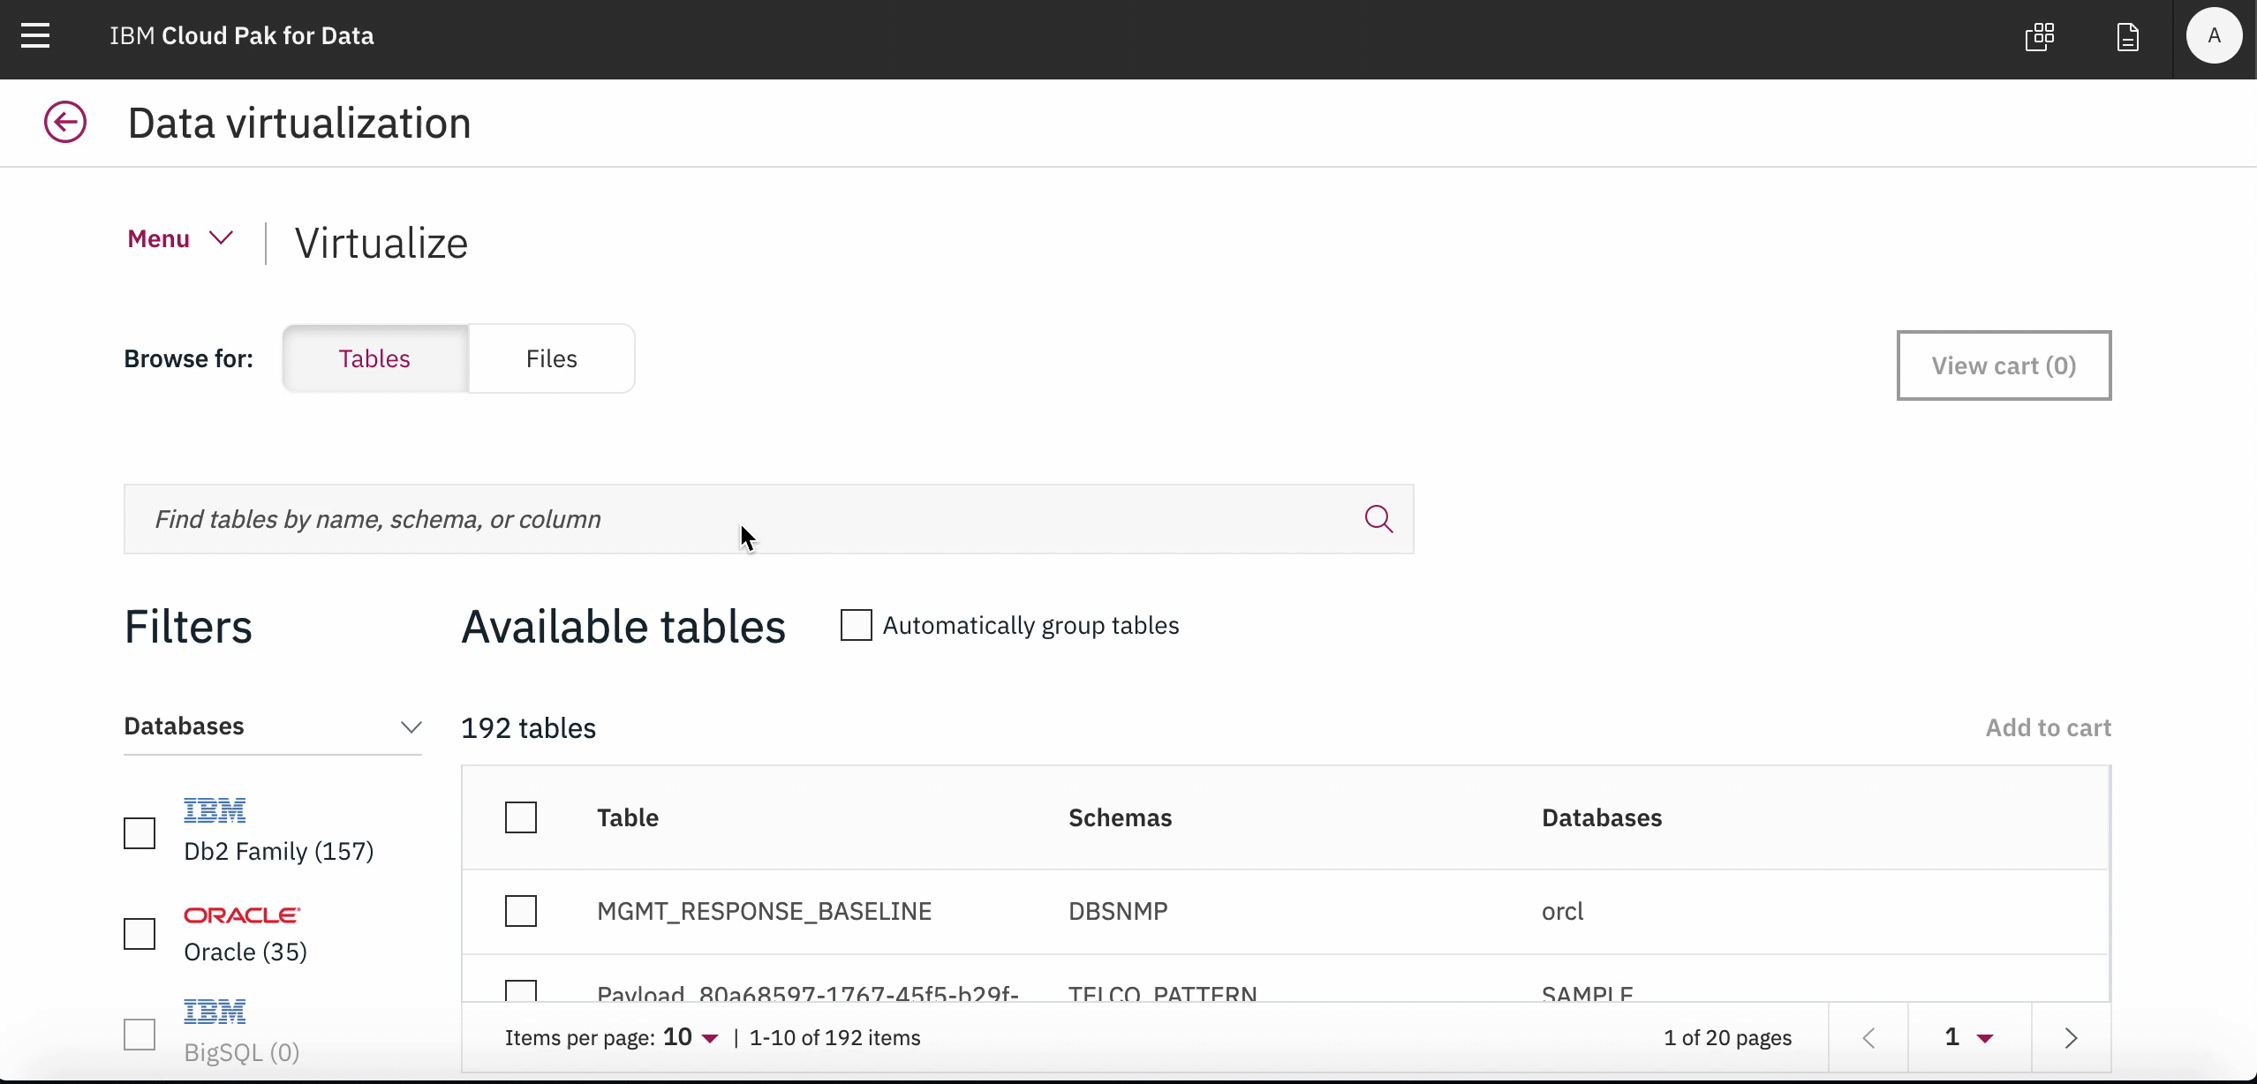Click the back arrow beside Data virtualization
Screen dimensions: 2257x1084
point(65,122)
